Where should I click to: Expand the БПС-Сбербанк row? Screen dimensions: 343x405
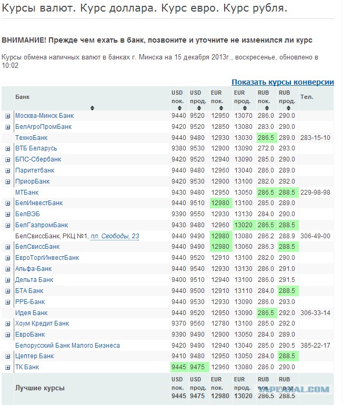[x=8, y=159]
